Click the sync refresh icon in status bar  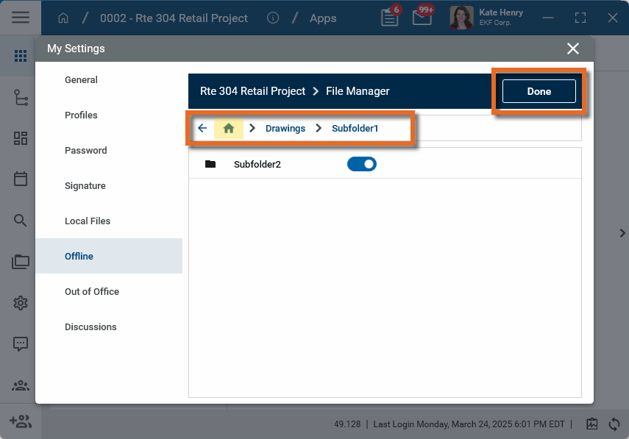tap(614, 424)
